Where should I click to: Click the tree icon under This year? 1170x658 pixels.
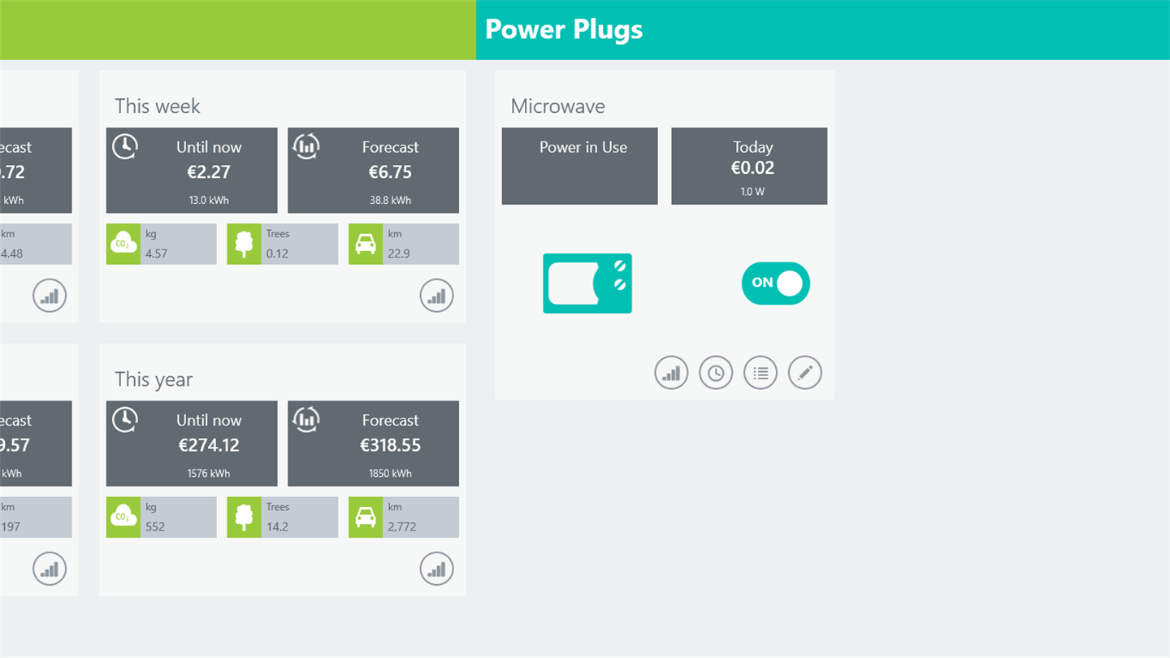pos(244,517)
